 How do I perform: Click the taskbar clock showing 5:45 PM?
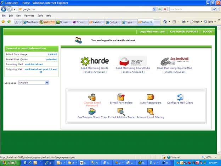[213, 163]
